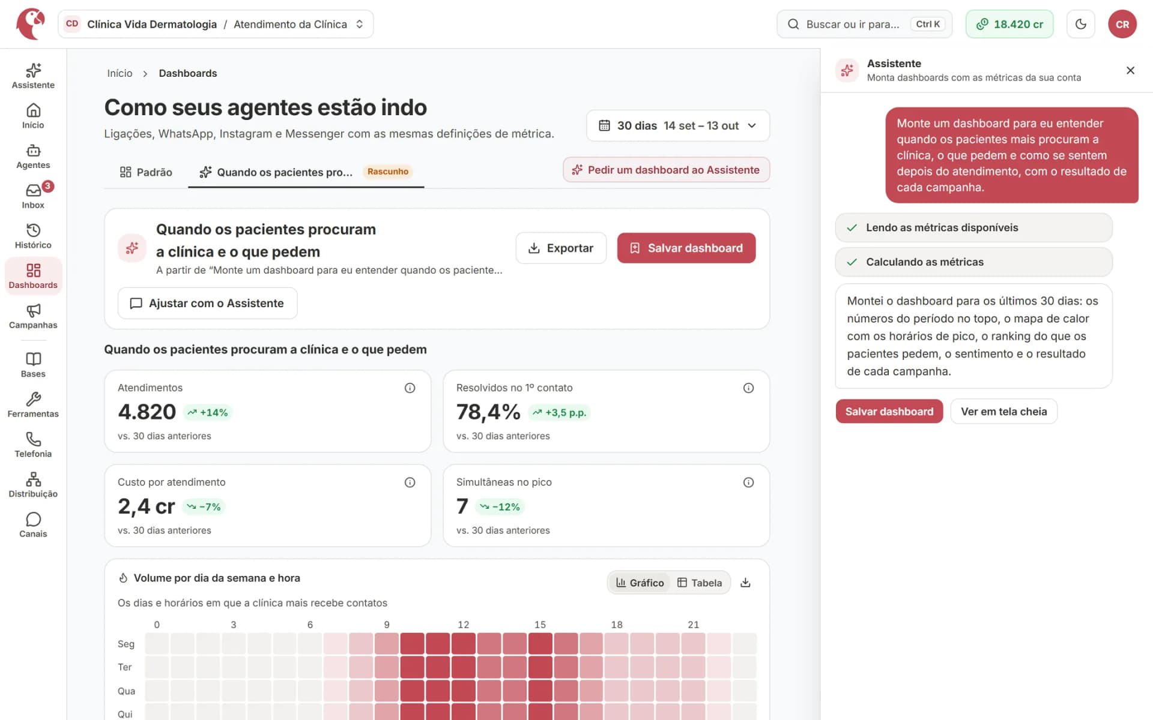Switch heatmap view to Tabela
1153x720 pixels.
(700, 583)
